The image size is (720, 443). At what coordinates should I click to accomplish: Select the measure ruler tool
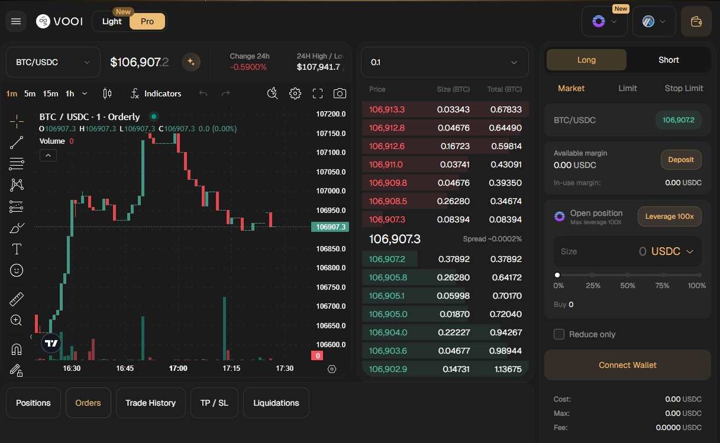coord(17,299)
